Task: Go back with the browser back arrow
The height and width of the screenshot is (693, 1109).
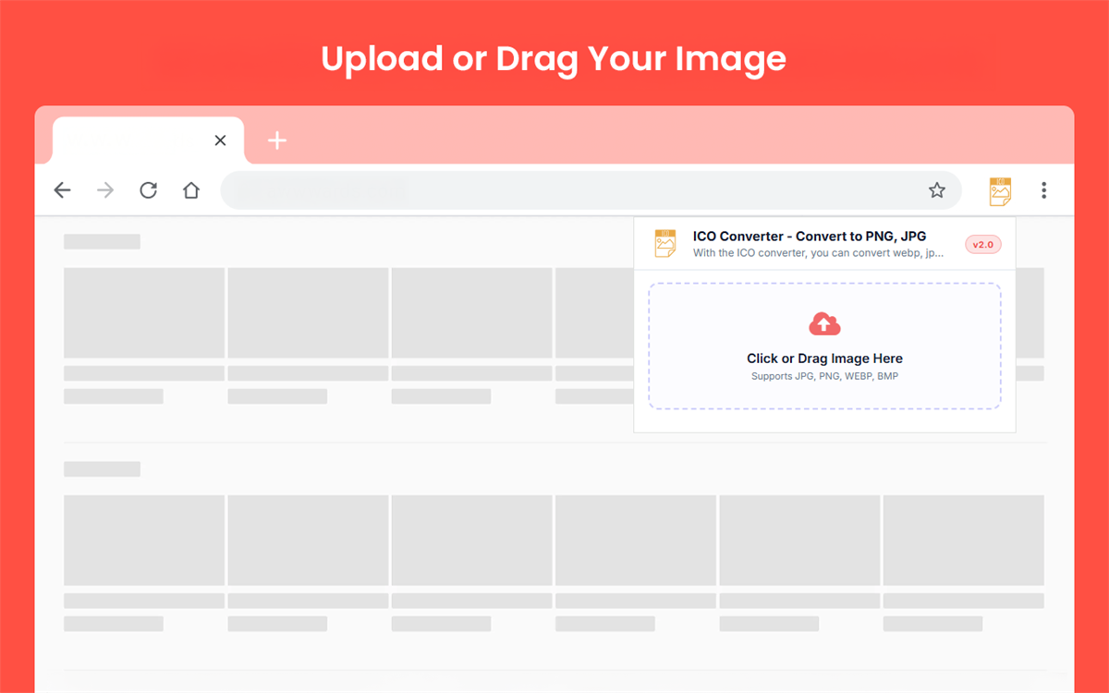Action: point(62,190)
